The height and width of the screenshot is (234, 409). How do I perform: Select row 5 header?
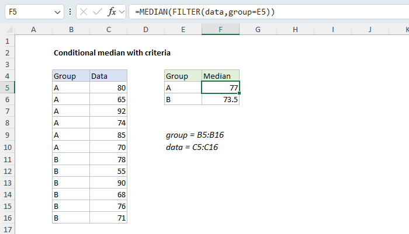(7, 88)
